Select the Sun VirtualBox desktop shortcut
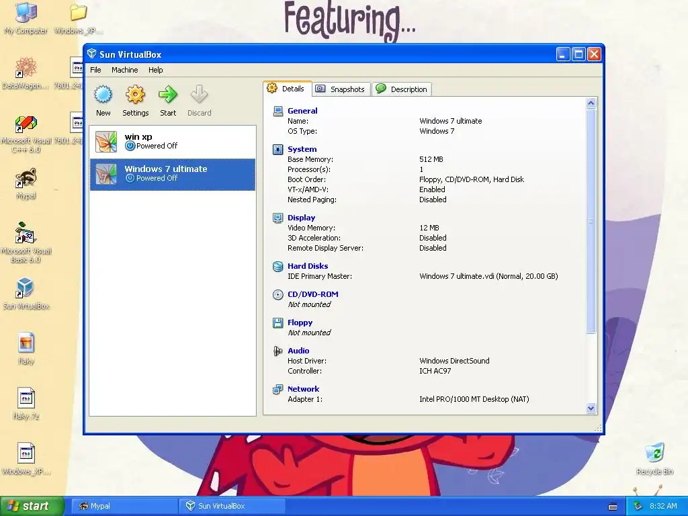The height and width of the screenshot is (516, 688). [26, 293]
